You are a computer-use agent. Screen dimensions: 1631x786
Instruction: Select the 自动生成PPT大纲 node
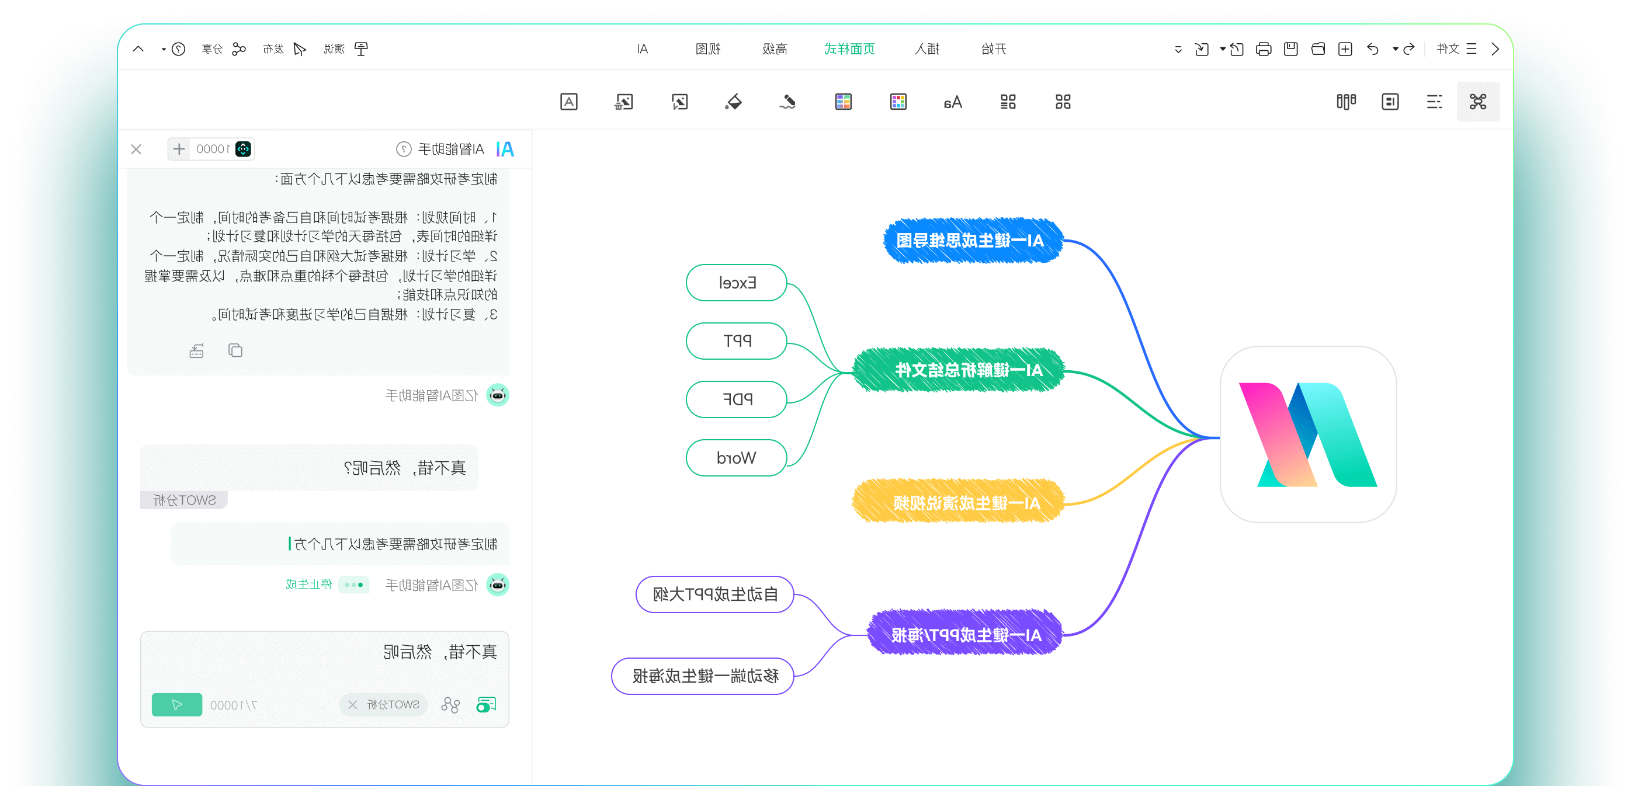click(x=715, y=594)
